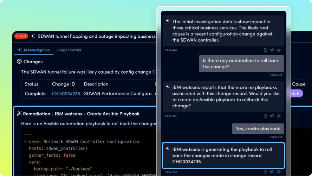Image resolution: width=312 pixels, height=176 pixels.
Task: Click the Changes section icon
Action: click(x=19, y=62)
